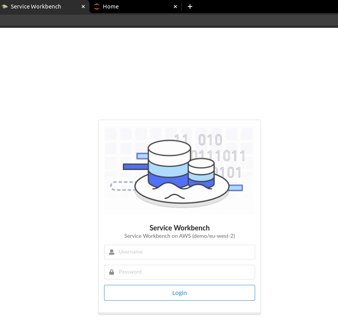The height and width of the screenshot is (330, 338).
Task: Click the Home tab loading spinner icon
Action: [x=97, y=7]
